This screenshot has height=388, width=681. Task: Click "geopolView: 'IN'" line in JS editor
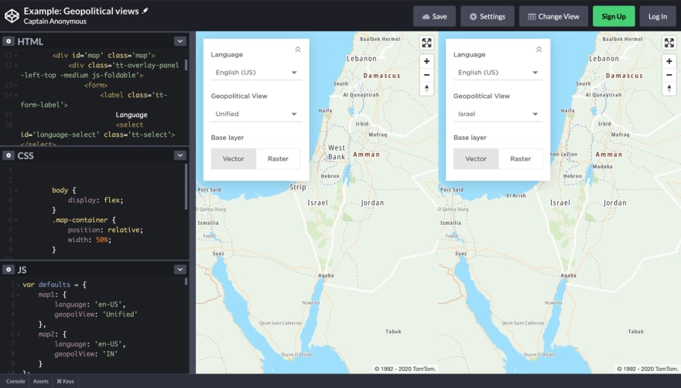click(x=86, y=354)
